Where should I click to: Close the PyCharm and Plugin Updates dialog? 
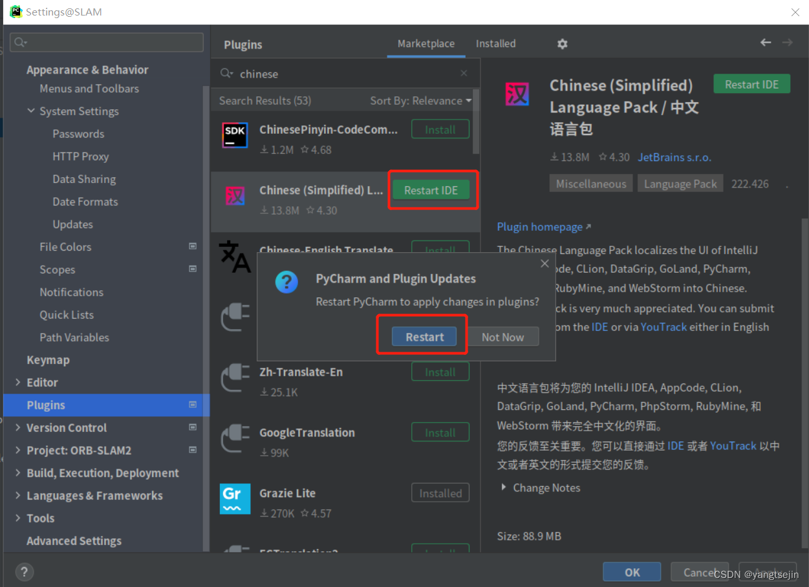pos(545,263)
